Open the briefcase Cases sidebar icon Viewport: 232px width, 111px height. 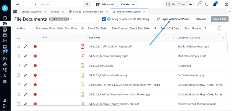coord(5,18)
